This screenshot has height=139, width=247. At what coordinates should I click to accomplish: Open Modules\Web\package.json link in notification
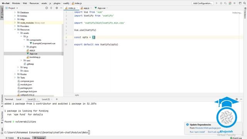(208, 128)
